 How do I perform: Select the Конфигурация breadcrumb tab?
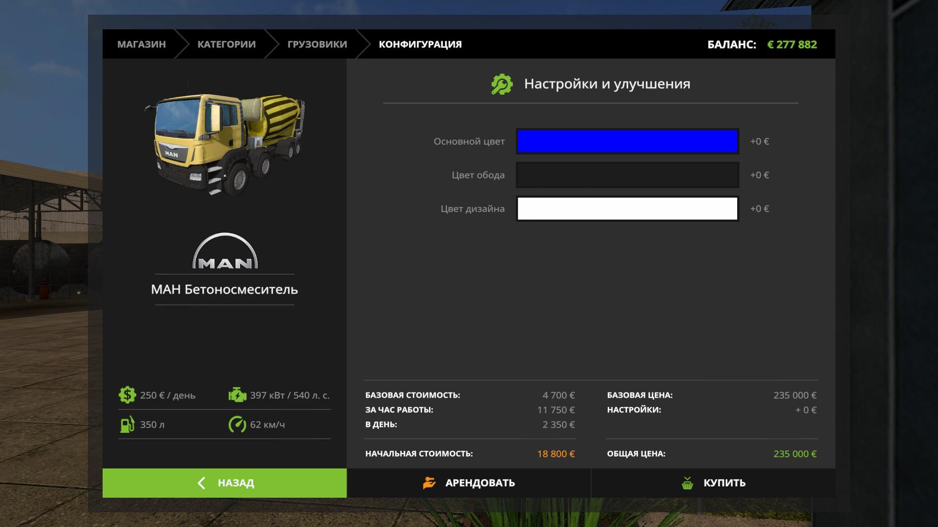[420, 44]
